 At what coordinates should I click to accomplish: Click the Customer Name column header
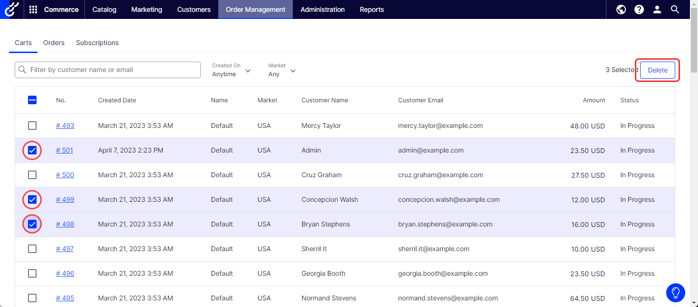[x=325, y=100]
